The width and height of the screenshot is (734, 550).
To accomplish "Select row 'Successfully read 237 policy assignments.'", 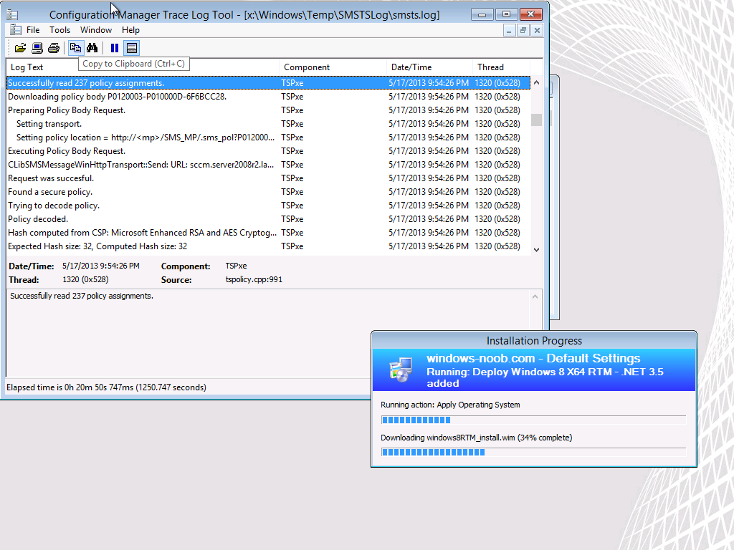I will coord(268,83).
